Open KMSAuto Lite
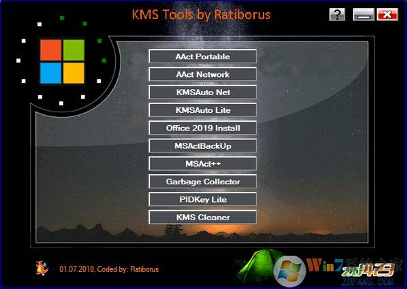The width and height of the screenshot is (408, 289). (202, 110)
